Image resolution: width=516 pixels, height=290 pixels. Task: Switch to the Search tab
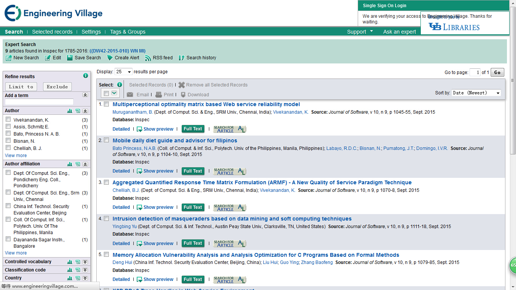(14, 32)
